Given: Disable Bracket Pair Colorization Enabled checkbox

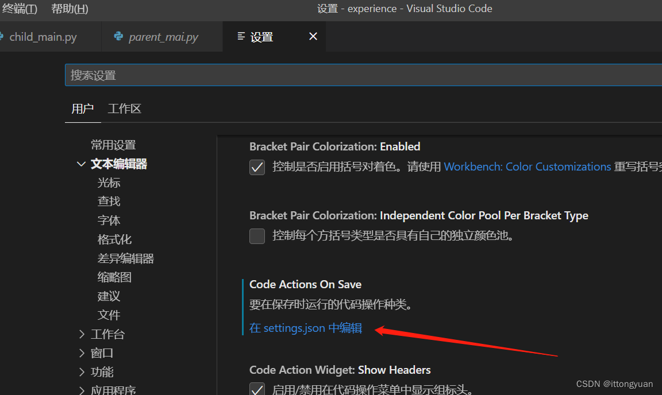Looking at the screenshot, I should tap(257, 167).
